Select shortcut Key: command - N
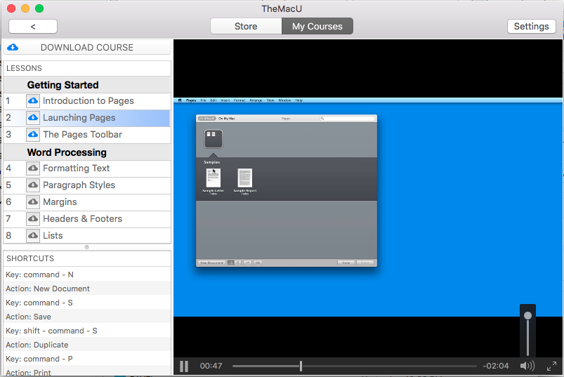Viewport: 564px width, 377px height. pyautogui.click(x=87, y=275)
